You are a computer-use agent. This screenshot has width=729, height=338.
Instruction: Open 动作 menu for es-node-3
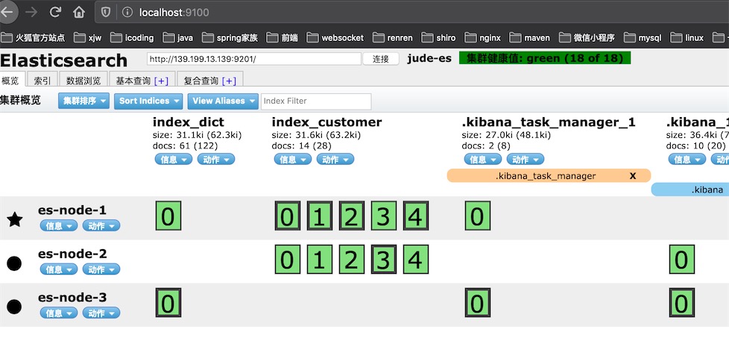pyautogui.click(x=101, y=313)
